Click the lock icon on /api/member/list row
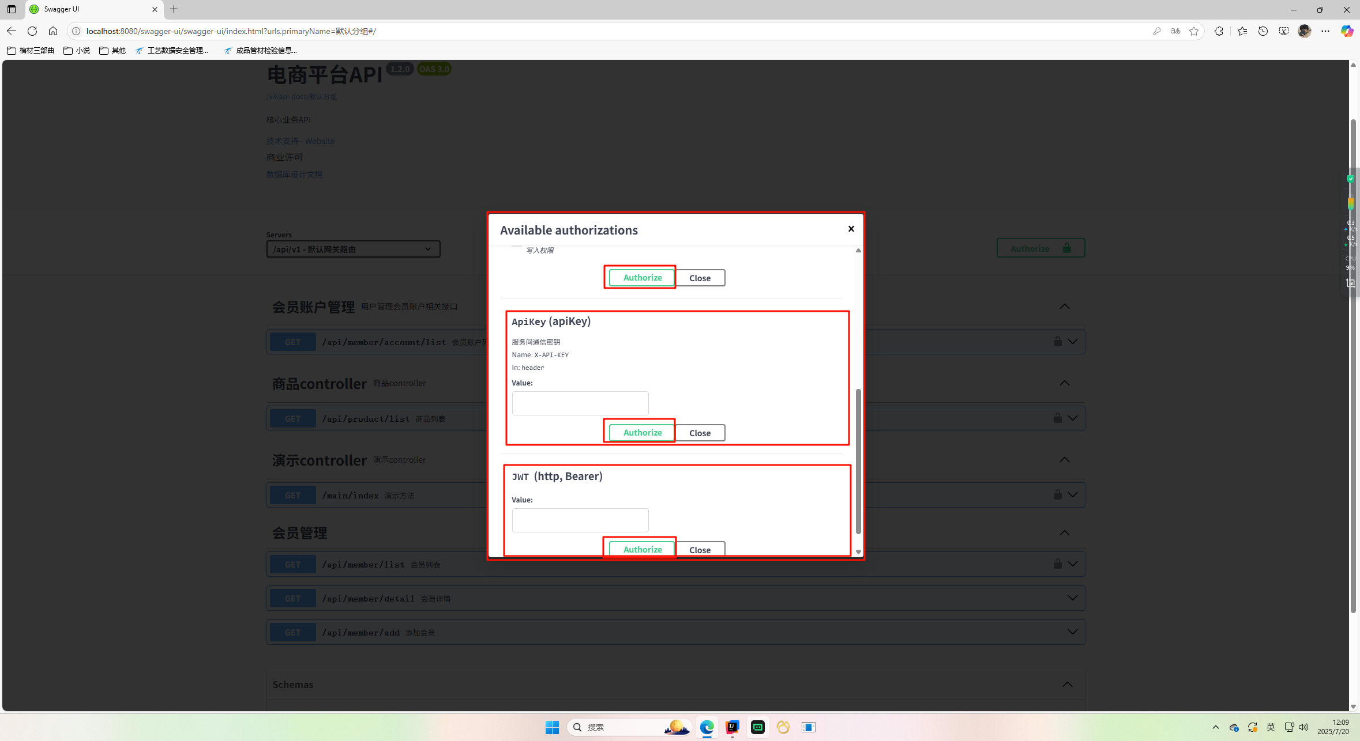 pyautogui.click(x=1057, y=564)
